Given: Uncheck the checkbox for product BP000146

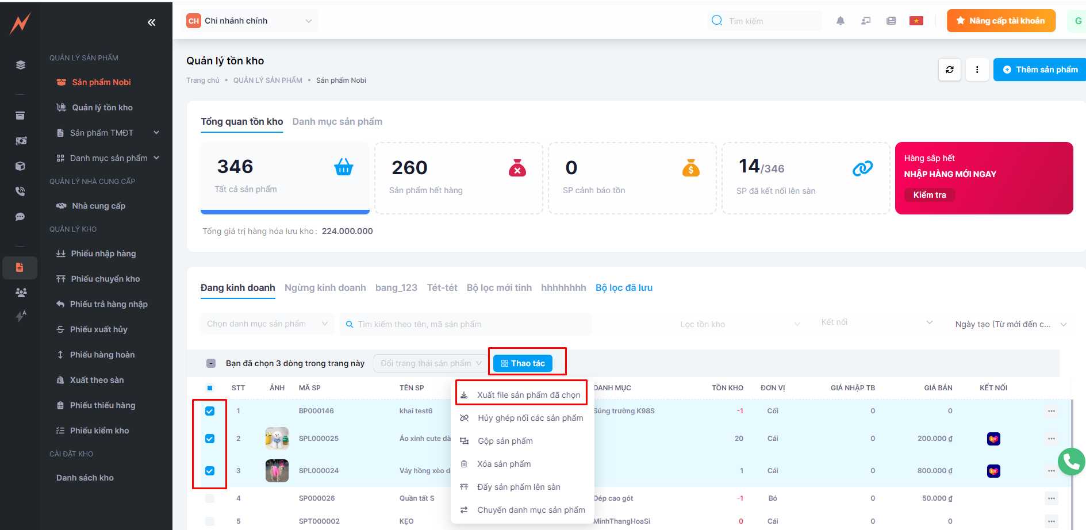Looking at the screenshot, I should (210, 411).
